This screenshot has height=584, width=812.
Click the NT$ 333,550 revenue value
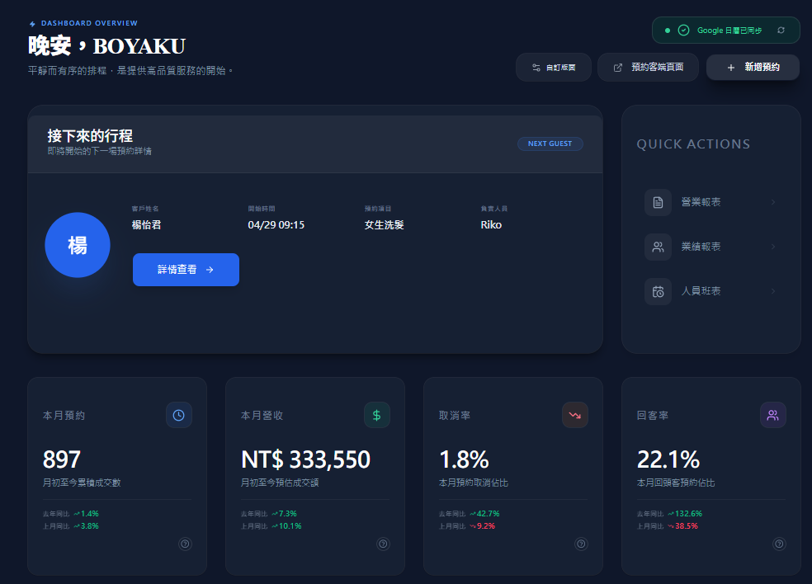(305, 459)
